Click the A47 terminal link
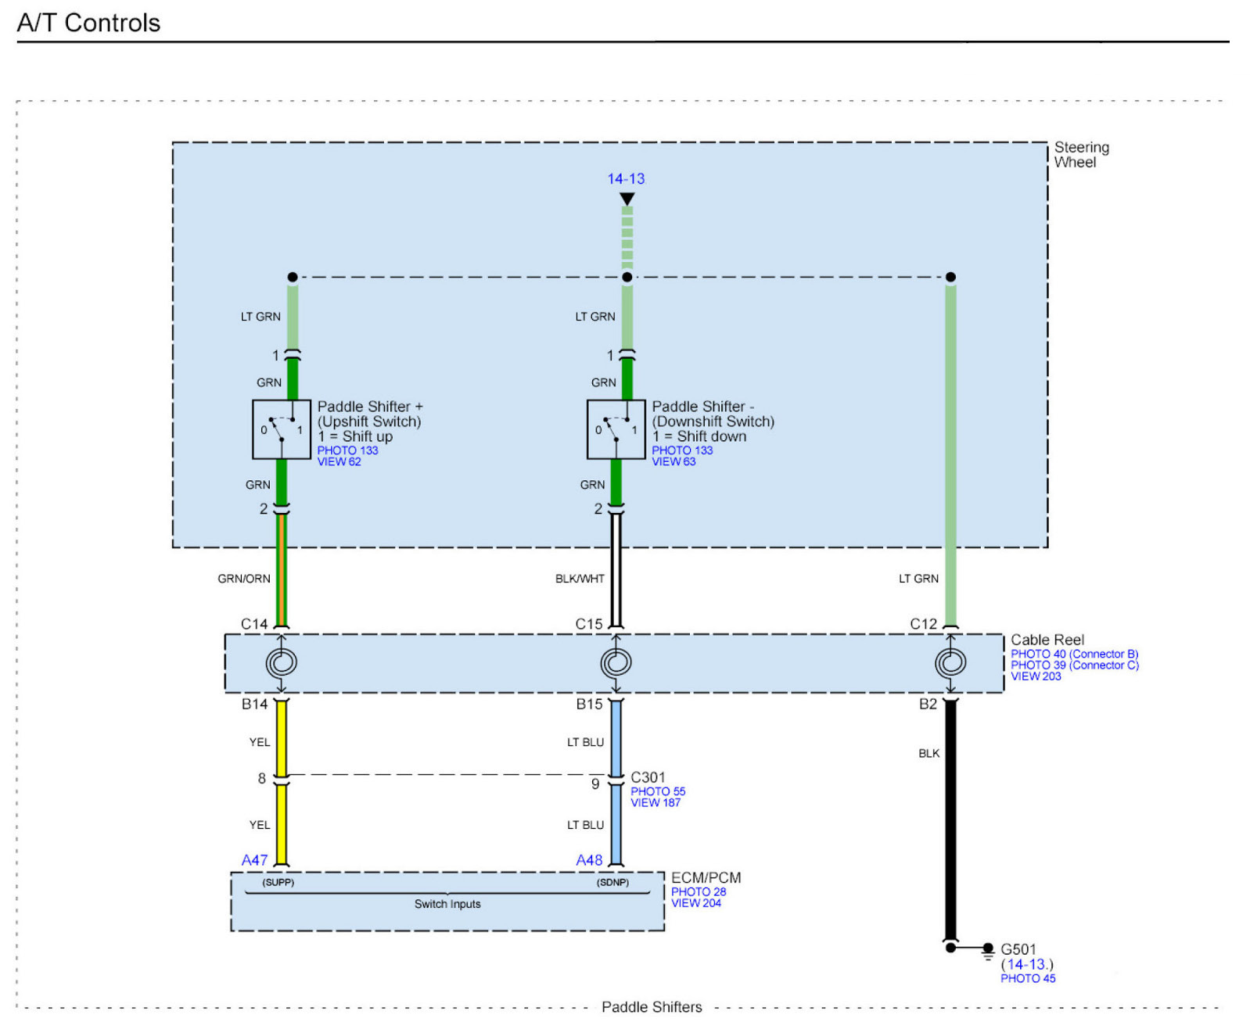1250x1022 pixels. pyautogui.click(x=254, y=860)
